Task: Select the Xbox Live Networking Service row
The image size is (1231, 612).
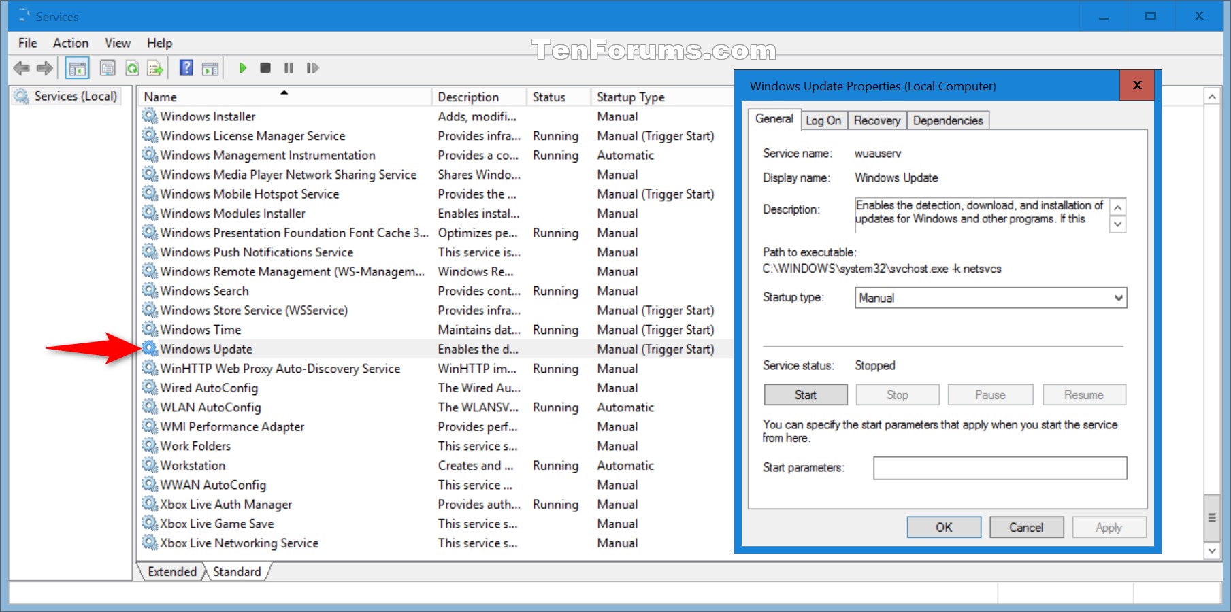Action: pyautogui.click(x=436, y=543)
